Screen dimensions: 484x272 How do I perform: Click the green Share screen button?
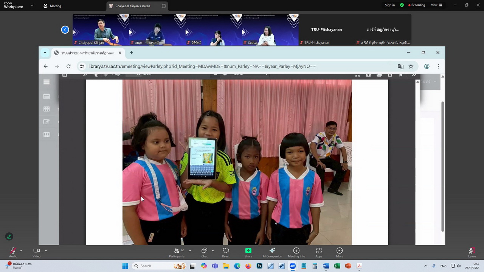click(x=248, y=251)
